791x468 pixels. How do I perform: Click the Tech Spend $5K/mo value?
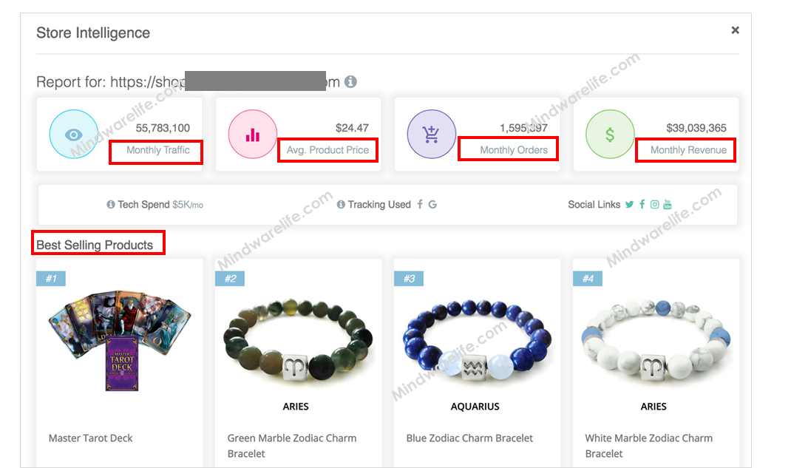[188, 205]
